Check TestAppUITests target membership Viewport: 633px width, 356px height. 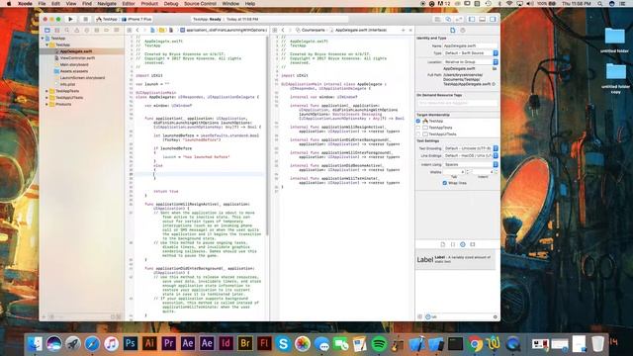[418, 134]
